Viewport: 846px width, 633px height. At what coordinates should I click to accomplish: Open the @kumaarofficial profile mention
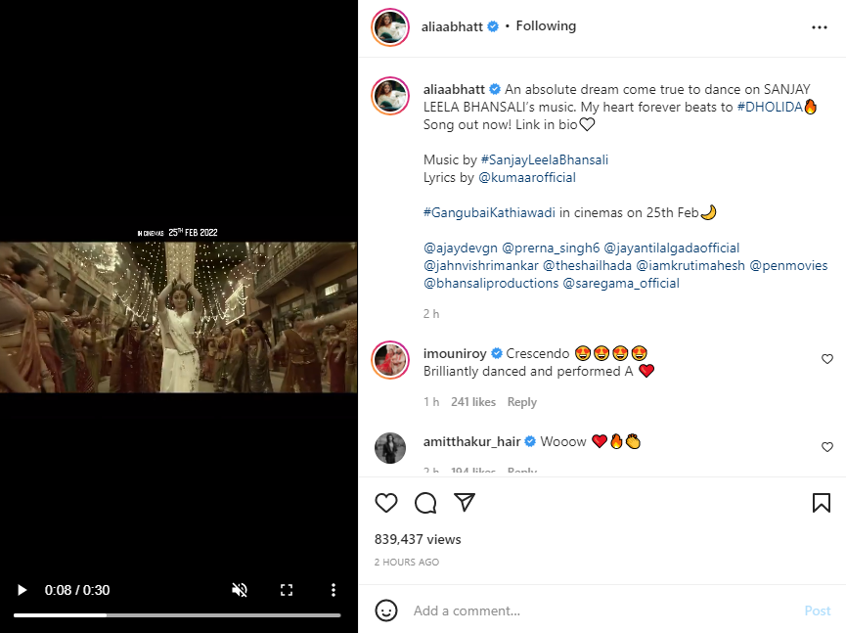(526, 178)
